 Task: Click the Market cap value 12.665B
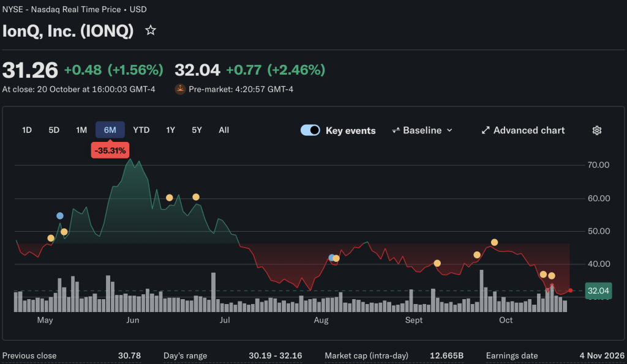pyautogui.click(x=446, y=355)
